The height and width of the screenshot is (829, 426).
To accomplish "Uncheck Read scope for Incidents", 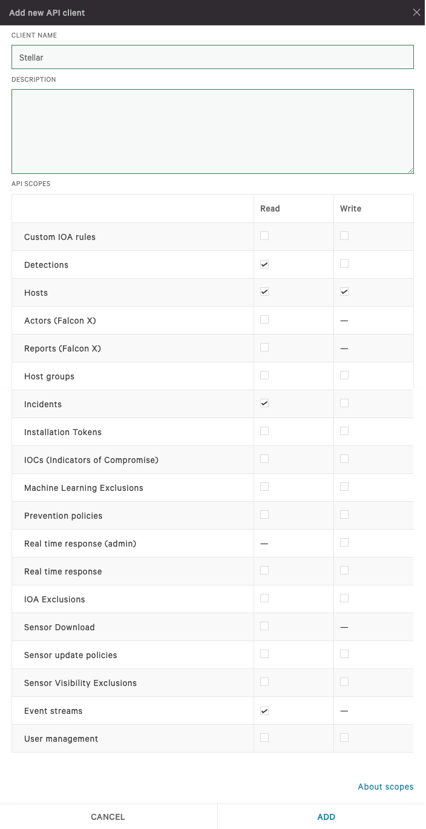I will (264, 403).
